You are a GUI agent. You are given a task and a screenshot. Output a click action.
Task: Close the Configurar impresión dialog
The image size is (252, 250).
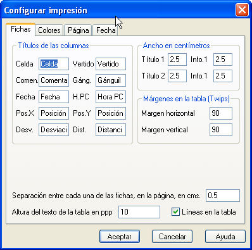coord(242,10)
